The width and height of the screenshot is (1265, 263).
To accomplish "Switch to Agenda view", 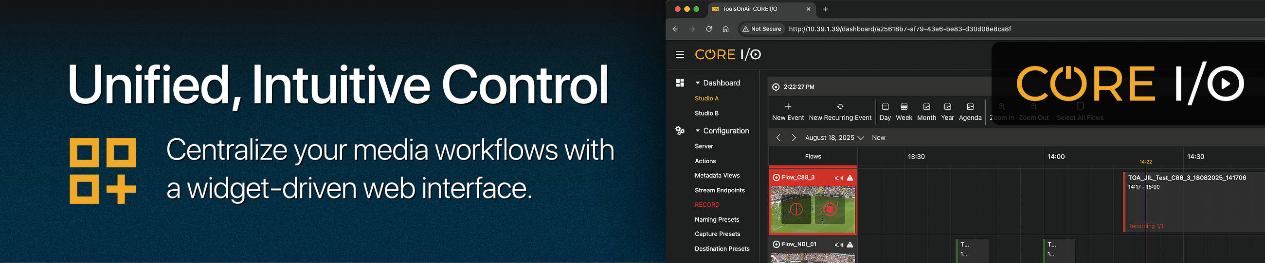I will click(x=970, y=112).
